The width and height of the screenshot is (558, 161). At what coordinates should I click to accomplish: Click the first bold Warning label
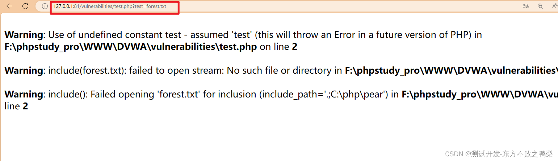[24, 35]
